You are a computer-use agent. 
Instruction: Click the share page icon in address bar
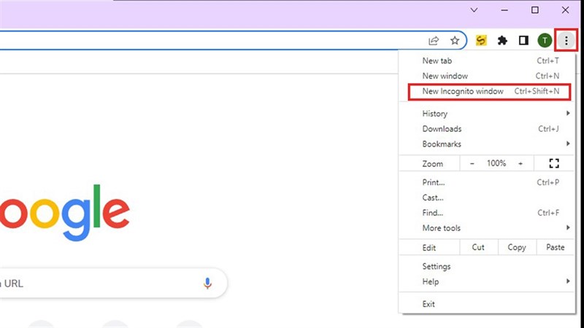(x=434, y=41)
